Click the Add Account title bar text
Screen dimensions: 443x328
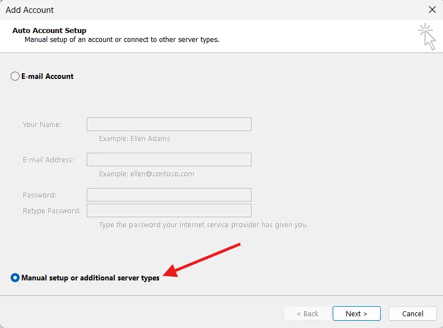coord(30,10)
